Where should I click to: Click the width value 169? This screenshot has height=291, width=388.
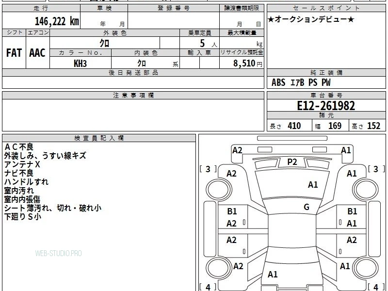click(x=335, y=126)
